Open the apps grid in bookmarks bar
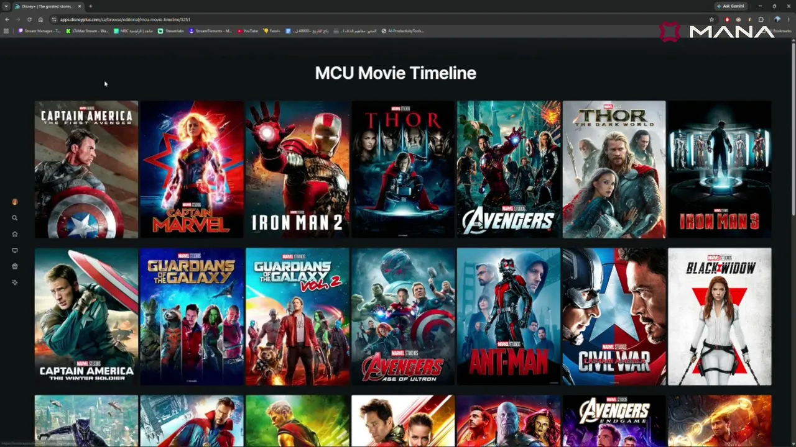Viewport: 796px width, 447px height. click(x=7, y=31)
